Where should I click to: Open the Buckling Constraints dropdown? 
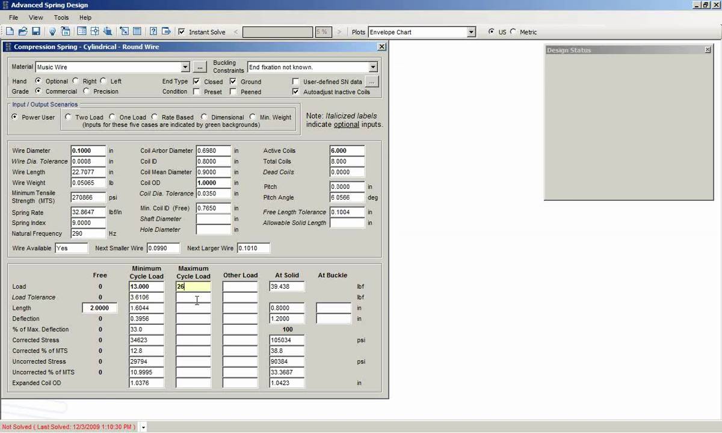(x=373, y=67)
